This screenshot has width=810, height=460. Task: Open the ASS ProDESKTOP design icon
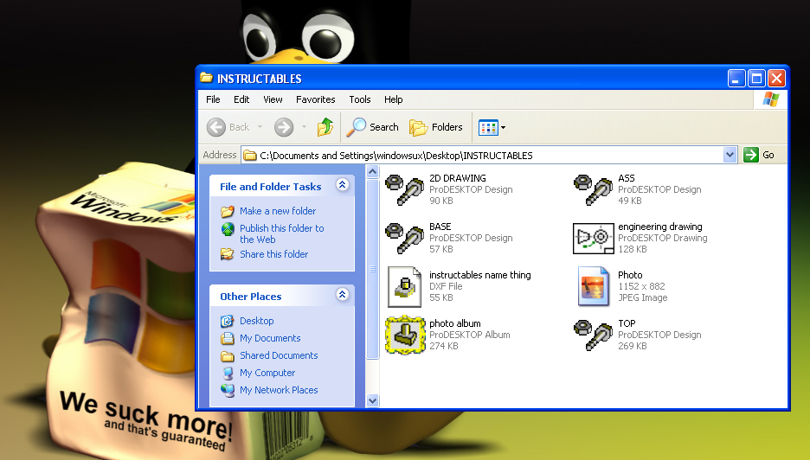[593, 190]
